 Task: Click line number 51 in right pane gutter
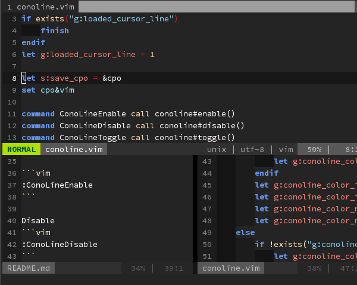(x=207, y=256)
